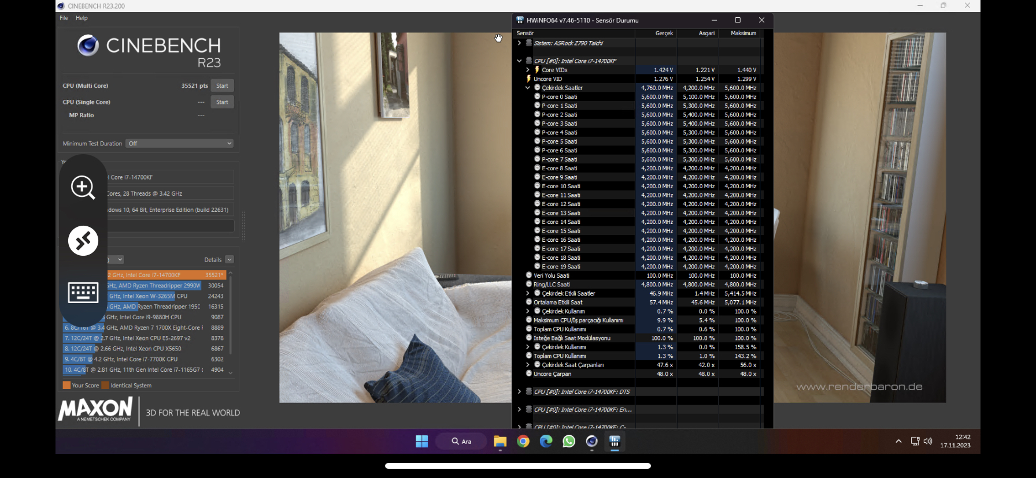Collapse the CPU [#0]: Intel Core i7-14700KF node
The height and width of the screenshot is (478, 1036).
pos(519,61)
